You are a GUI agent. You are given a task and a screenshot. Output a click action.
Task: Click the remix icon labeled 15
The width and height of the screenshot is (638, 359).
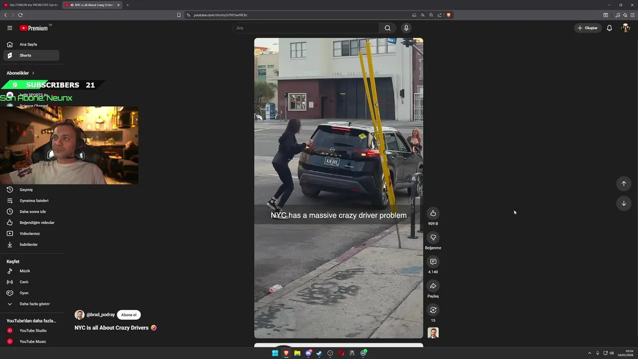pos(433,310)
